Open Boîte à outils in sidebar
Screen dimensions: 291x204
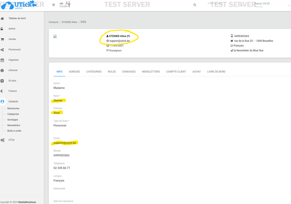click(14, 131)
